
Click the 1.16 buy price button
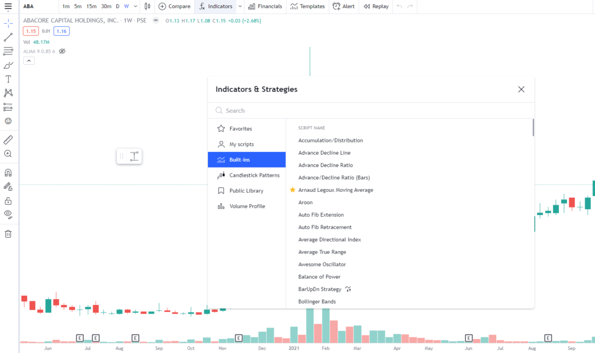coord(62,31)
